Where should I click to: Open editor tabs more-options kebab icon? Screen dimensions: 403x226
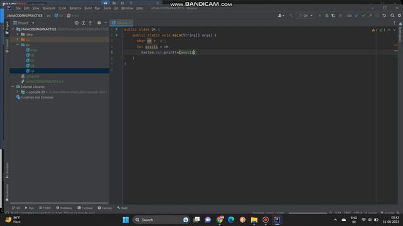point(394,23)
